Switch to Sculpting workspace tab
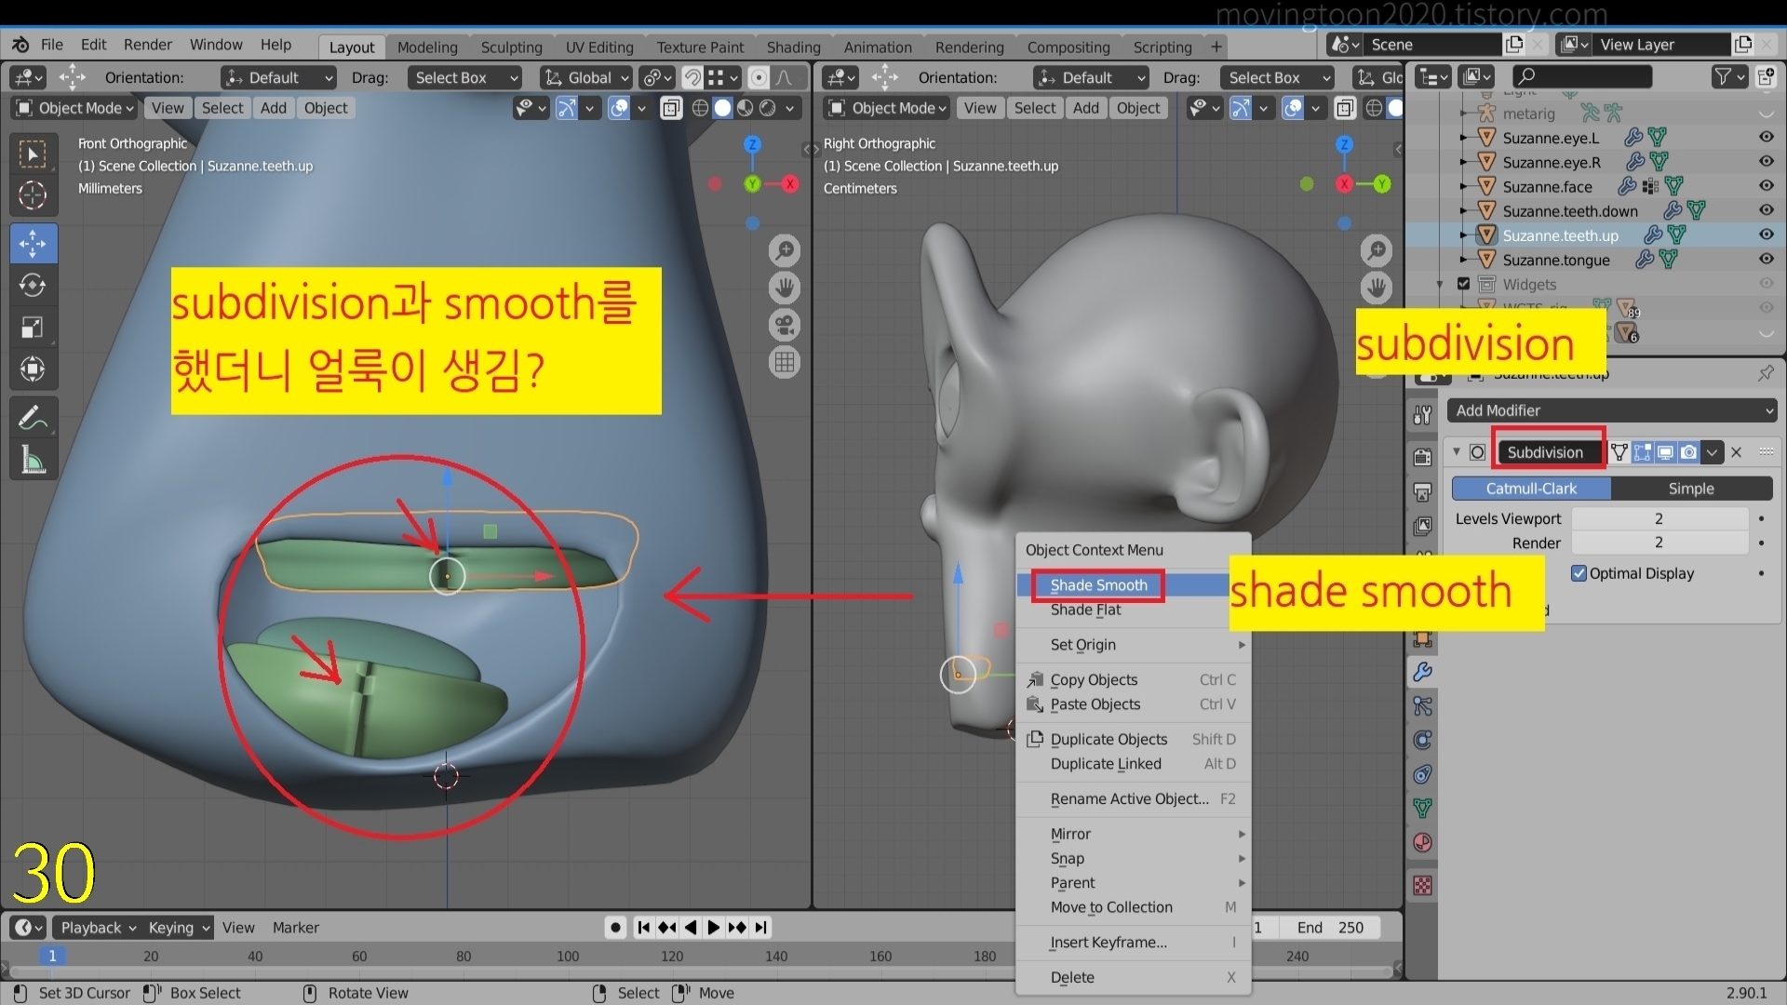 click(x=511, y=47)
